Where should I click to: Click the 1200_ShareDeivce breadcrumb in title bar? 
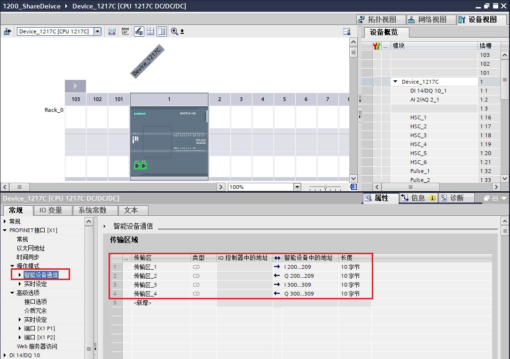point(32,6)
